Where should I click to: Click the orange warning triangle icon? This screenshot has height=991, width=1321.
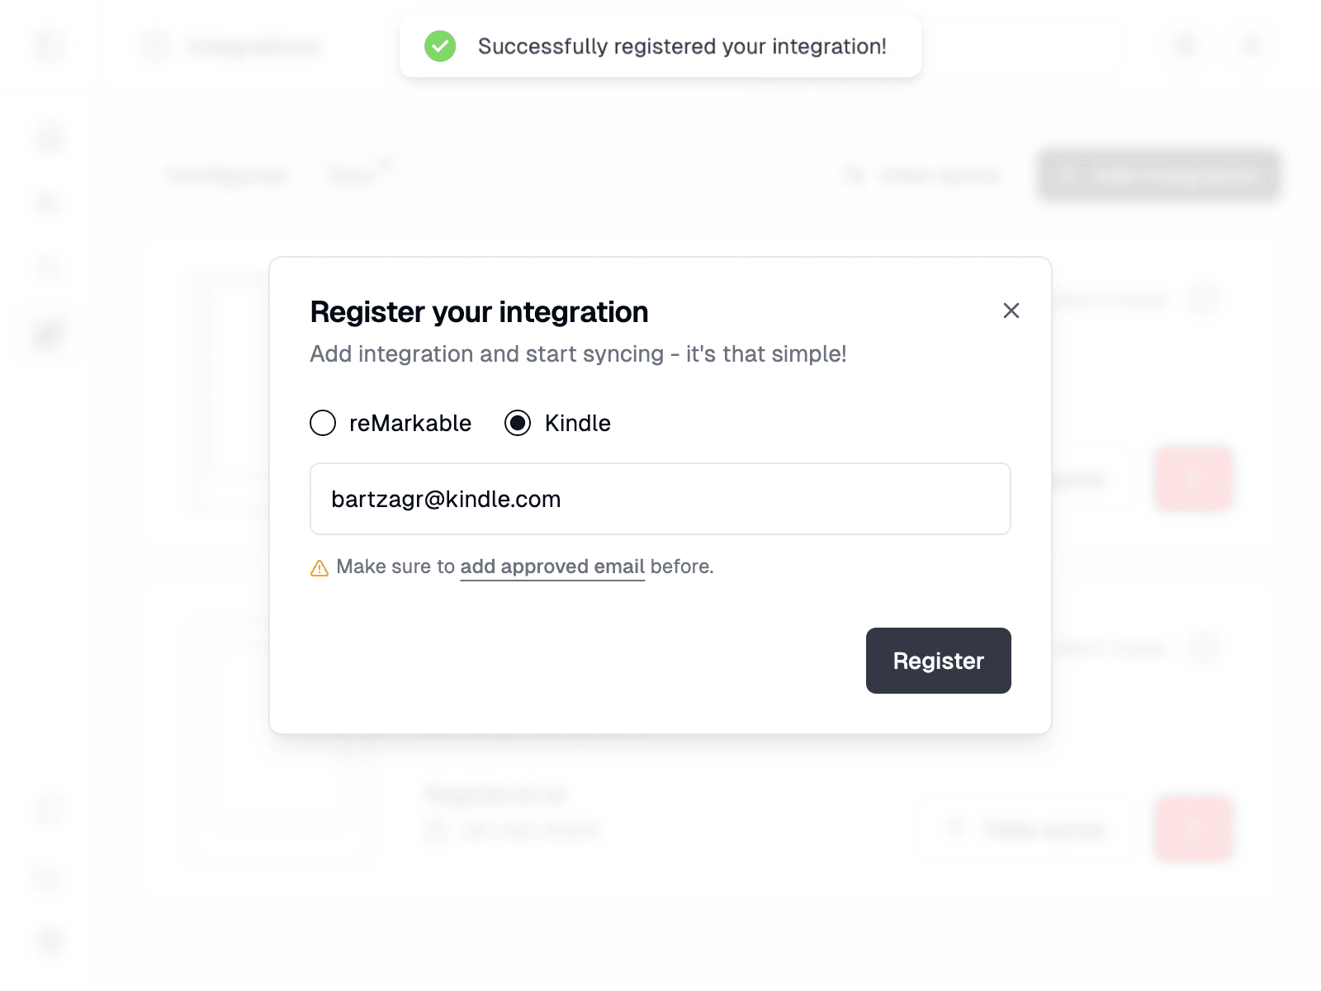pyautogui.click(x=320, y=568)
